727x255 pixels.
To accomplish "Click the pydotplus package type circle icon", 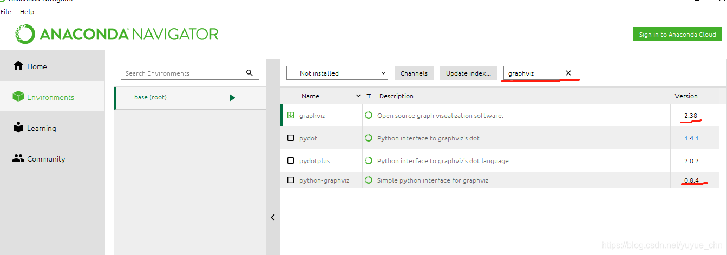I will (x=369, y=160).
